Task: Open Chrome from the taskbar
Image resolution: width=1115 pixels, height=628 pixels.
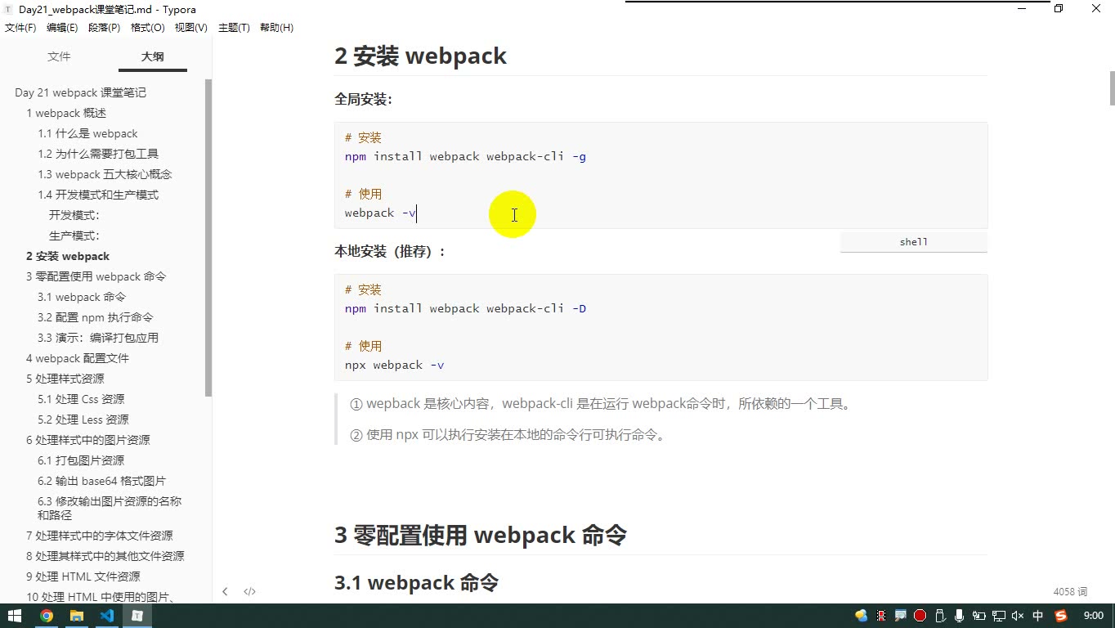Action: pyautogui.click(x=47, y=616)
